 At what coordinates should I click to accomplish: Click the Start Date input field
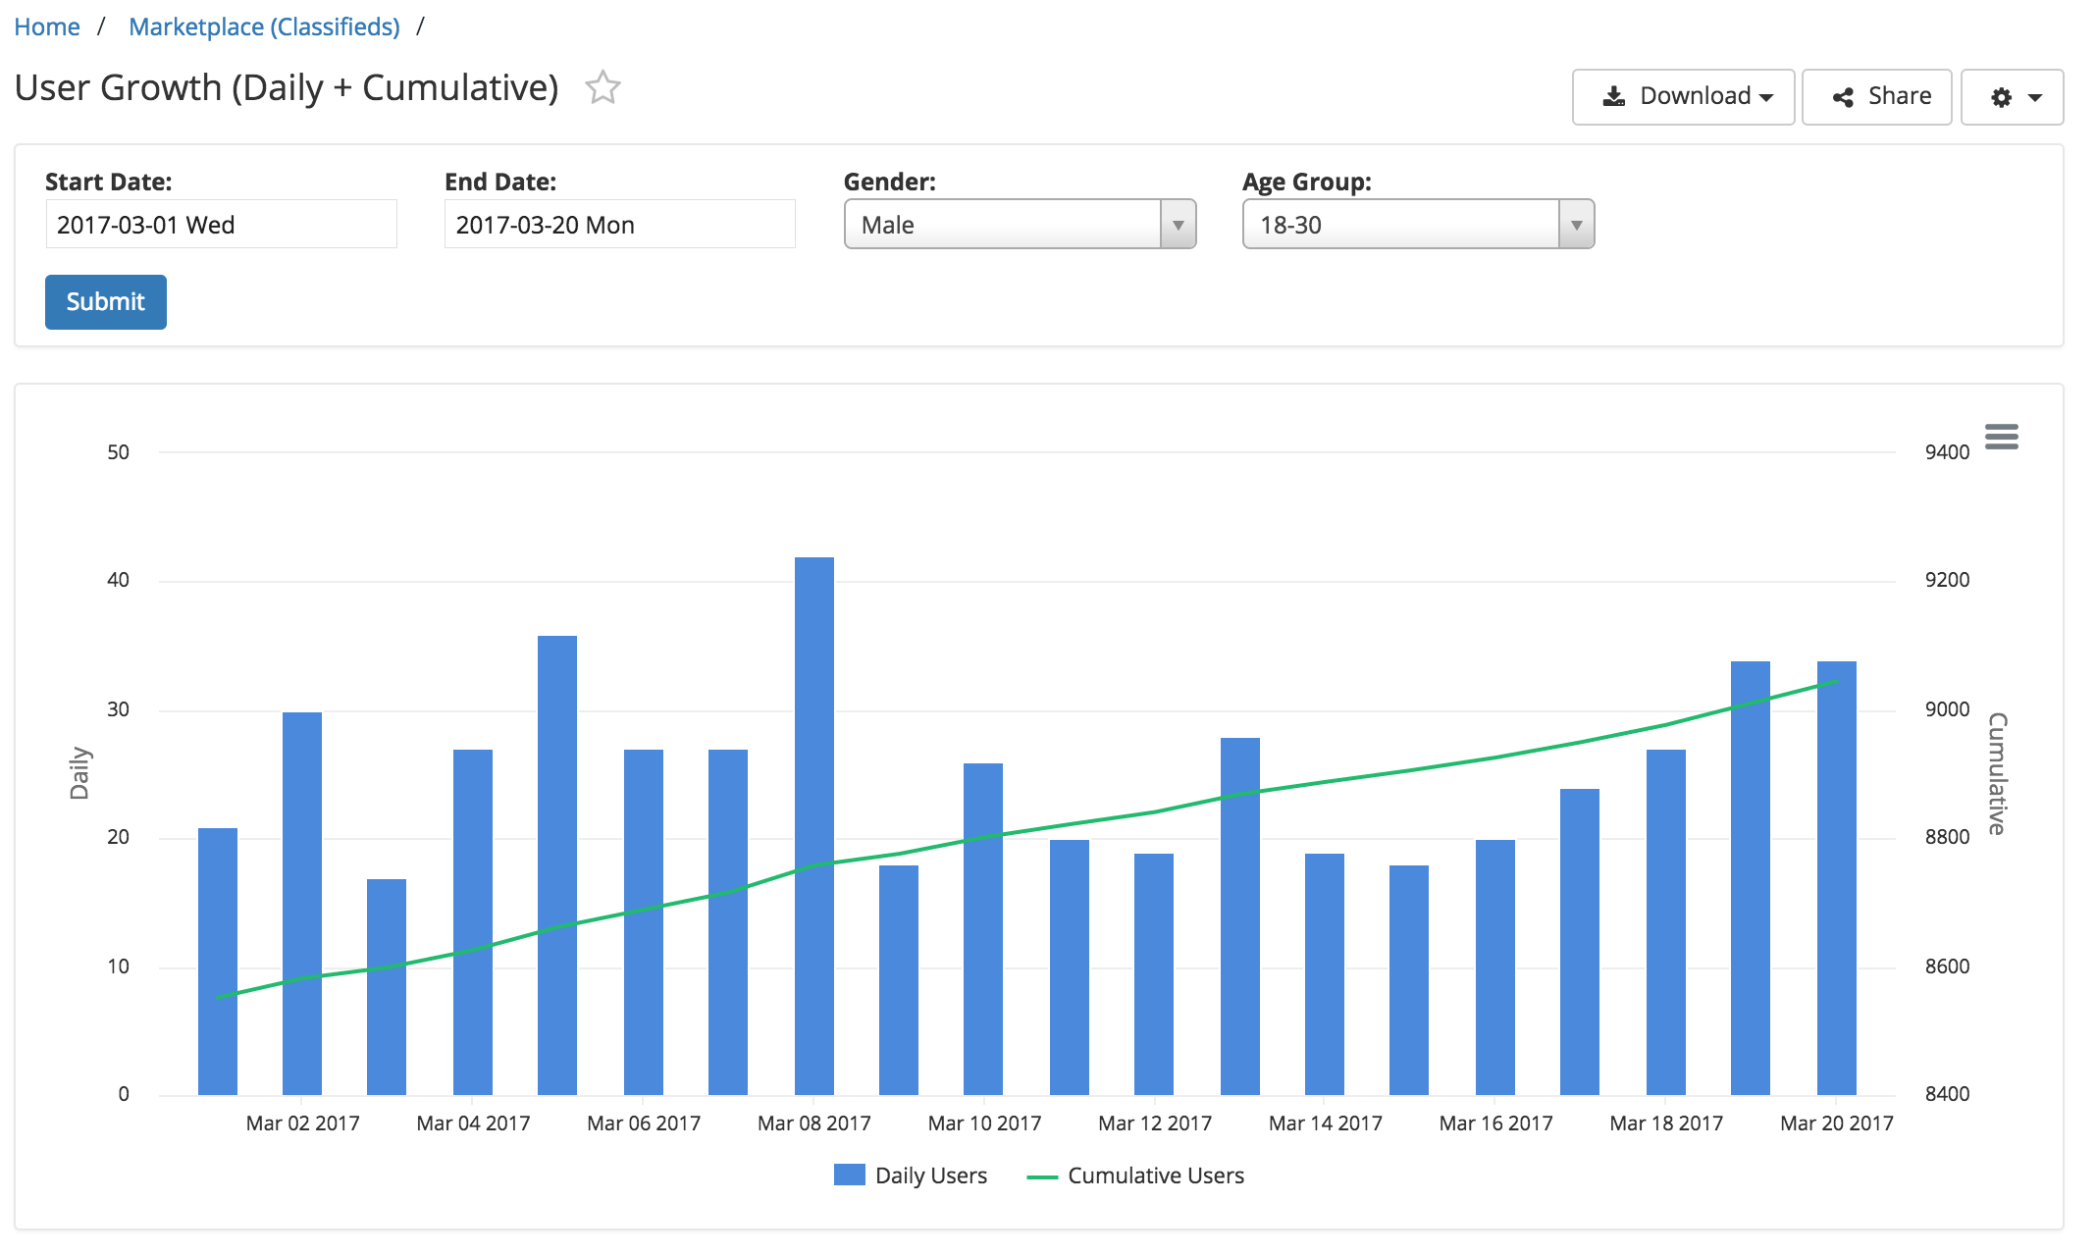[x=221, y=225]
